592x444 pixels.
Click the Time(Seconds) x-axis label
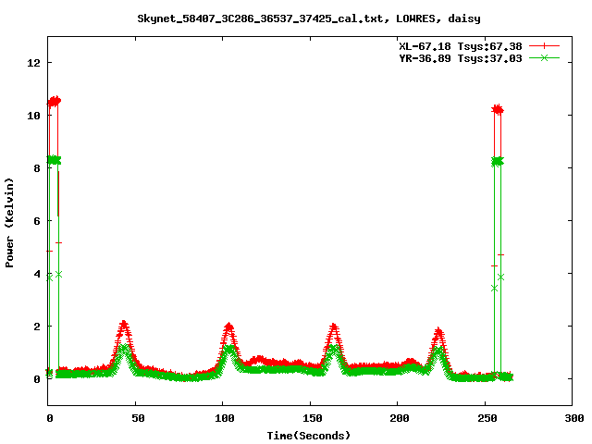click(309, 436)
